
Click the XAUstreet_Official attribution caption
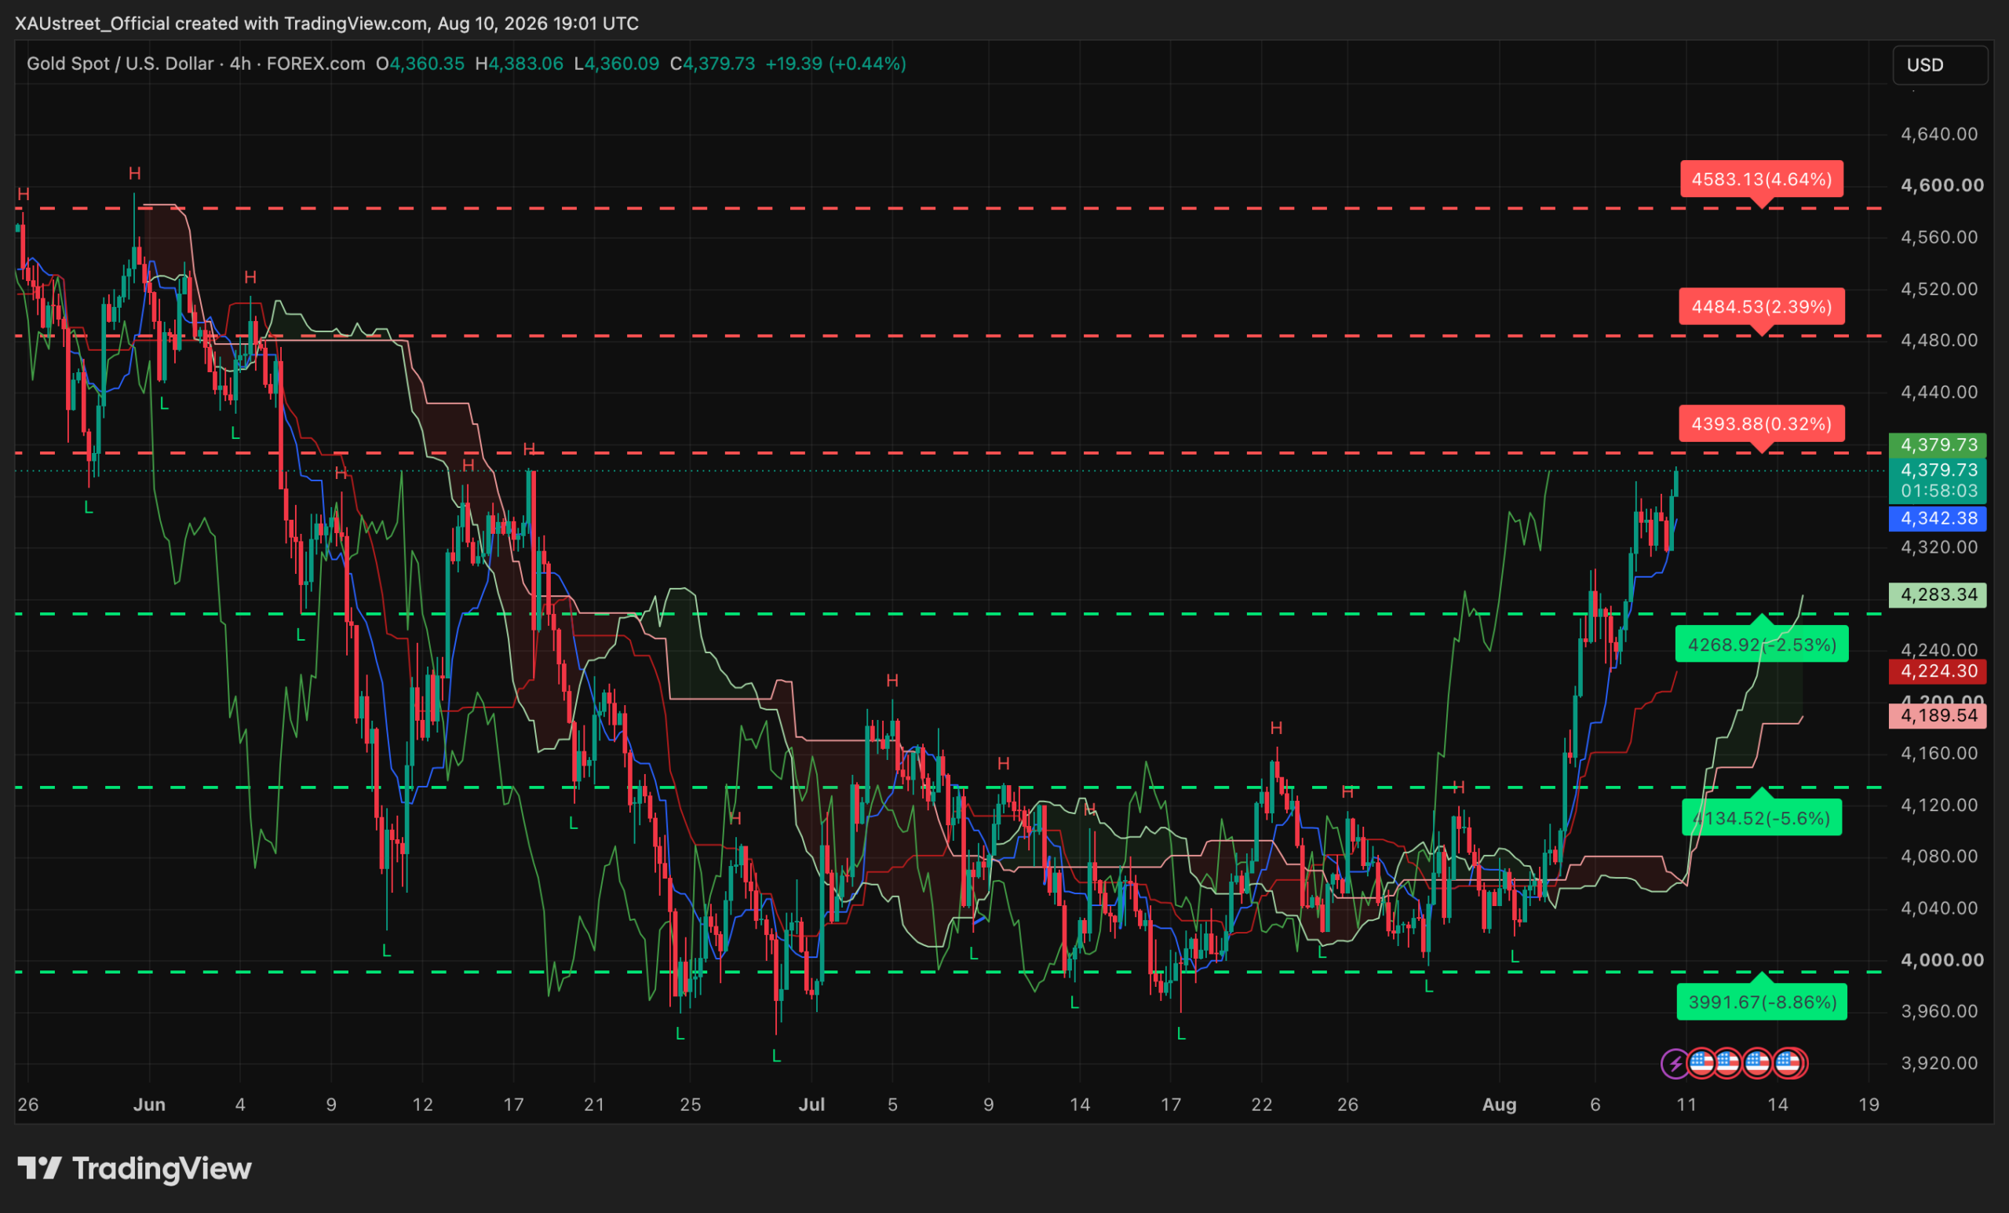326,24
